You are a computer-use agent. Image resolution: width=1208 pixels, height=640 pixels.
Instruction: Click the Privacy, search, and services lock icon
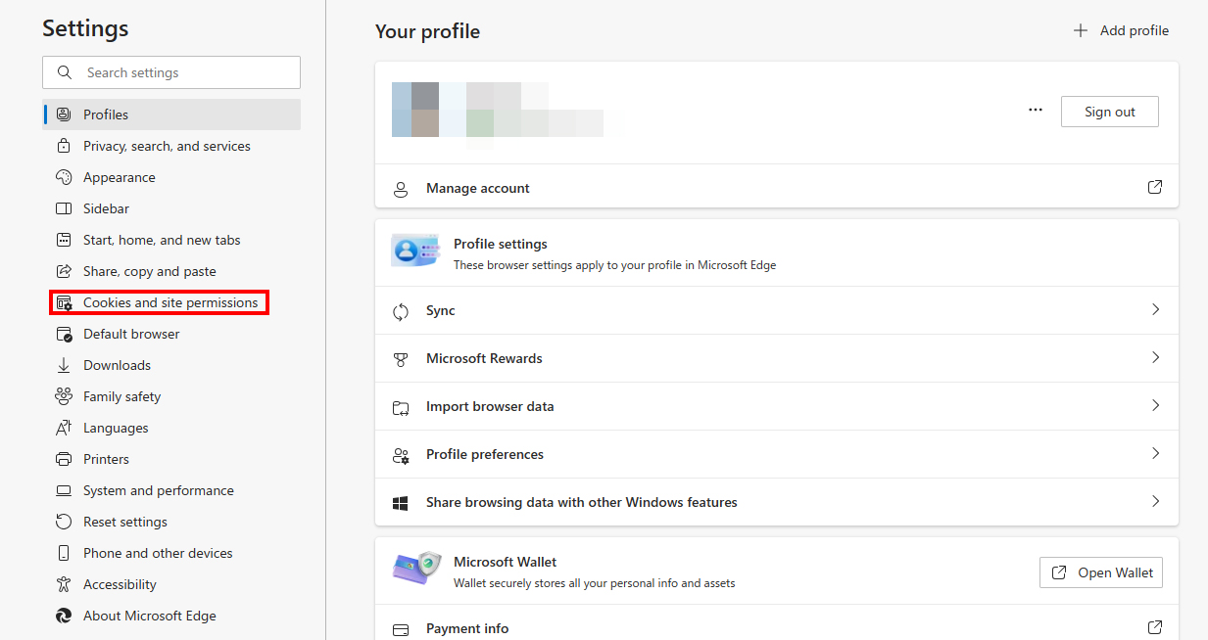point(64,146)
